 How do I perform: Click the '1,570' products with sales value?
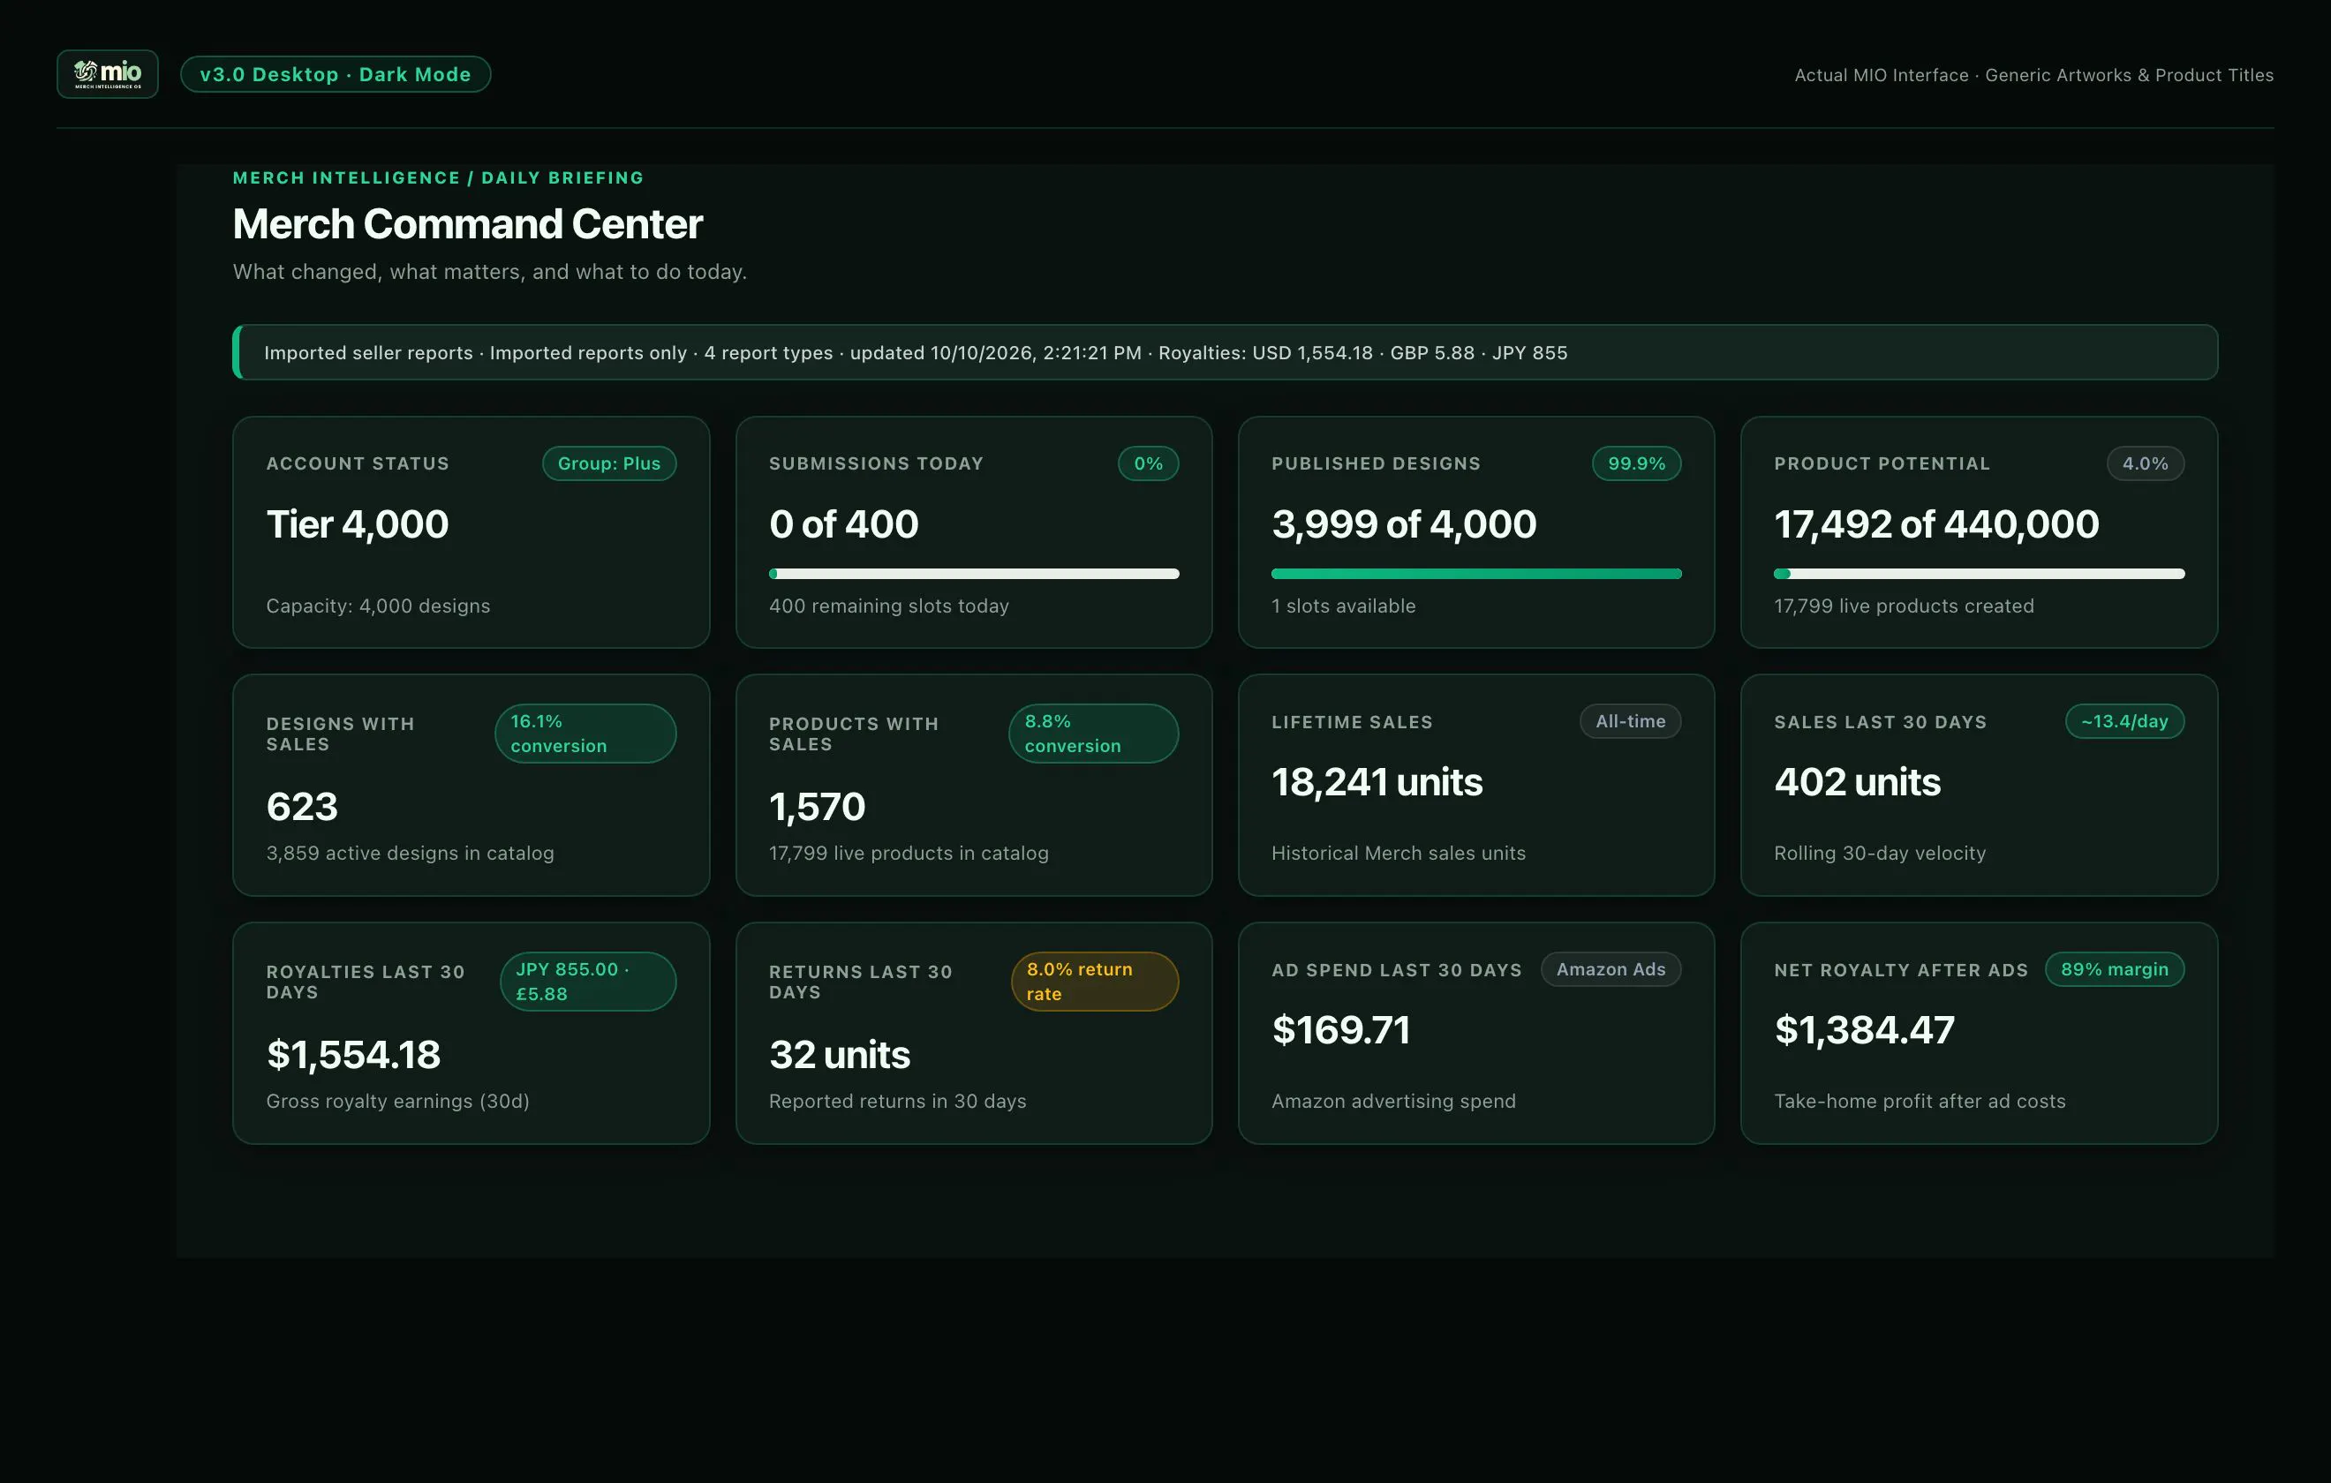[817, 806]
